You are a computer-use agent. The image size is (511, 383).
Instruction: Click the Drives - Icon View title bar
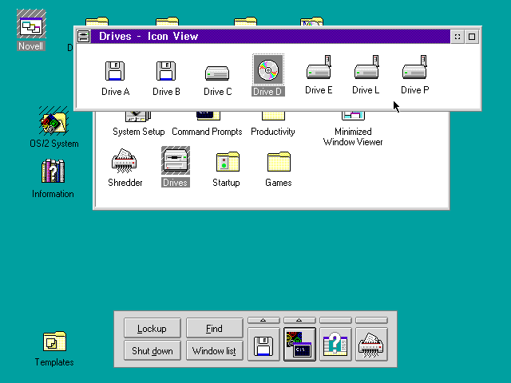point(270,37)
